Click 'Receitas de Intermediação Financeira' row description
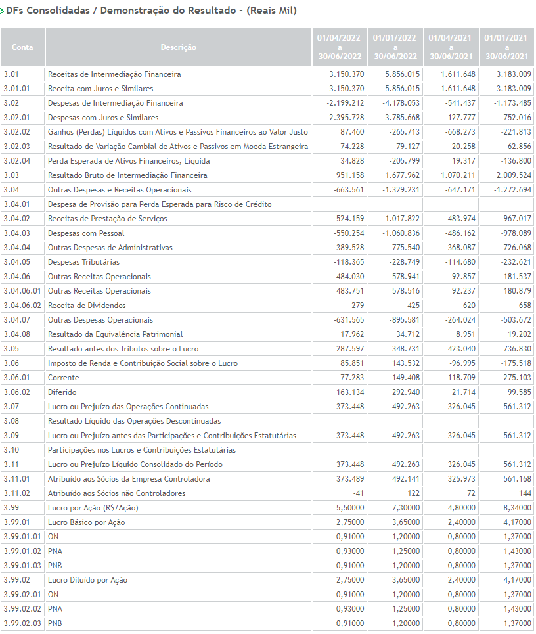Image resolution: width=536 pixels, height=634 pixels. 114,74
